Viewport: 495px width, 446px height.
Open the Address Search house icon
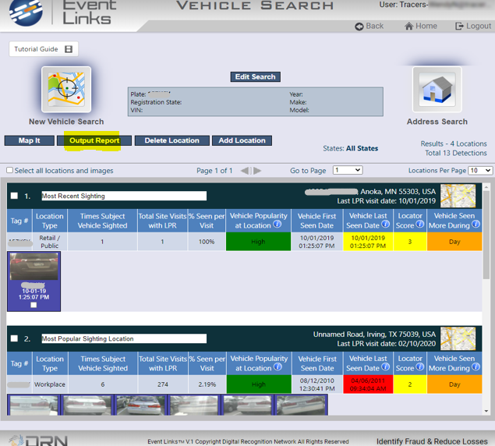coord(437,90)
